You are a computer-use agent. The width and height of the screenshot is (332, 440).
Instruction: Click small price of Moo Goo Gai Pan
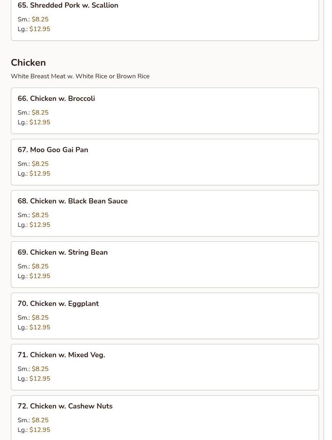click(x=40, y=164)
